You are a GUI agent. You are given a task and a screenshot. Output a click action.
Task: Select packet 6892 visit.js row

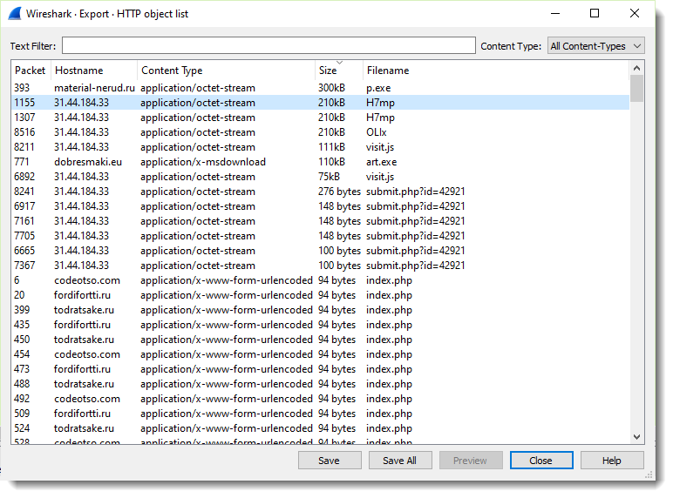(x=320, y=177)
